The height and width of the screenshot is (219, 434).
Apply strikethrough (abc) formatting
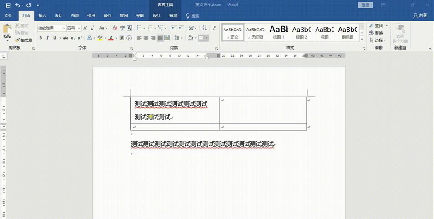66,38
